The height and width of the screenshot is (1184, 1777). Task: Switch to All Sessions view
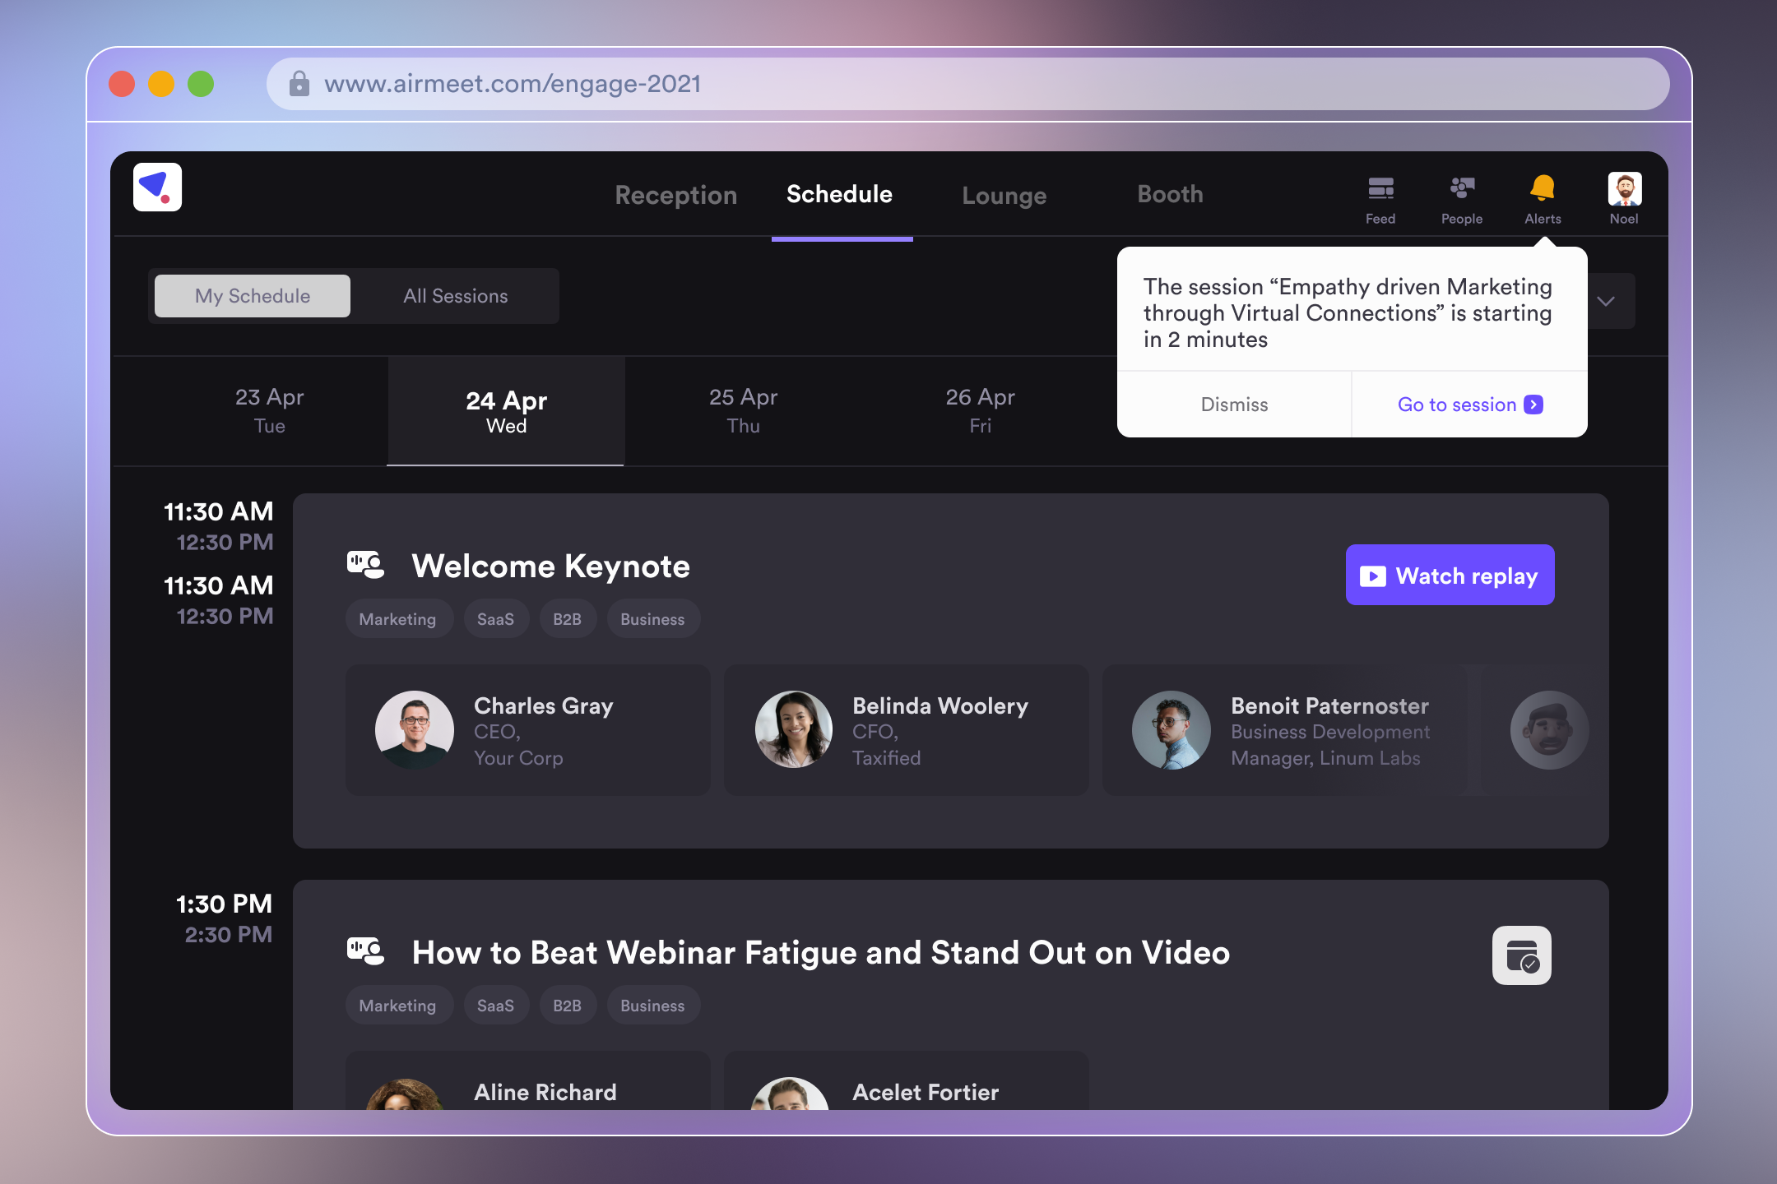(x=455, y=296)
